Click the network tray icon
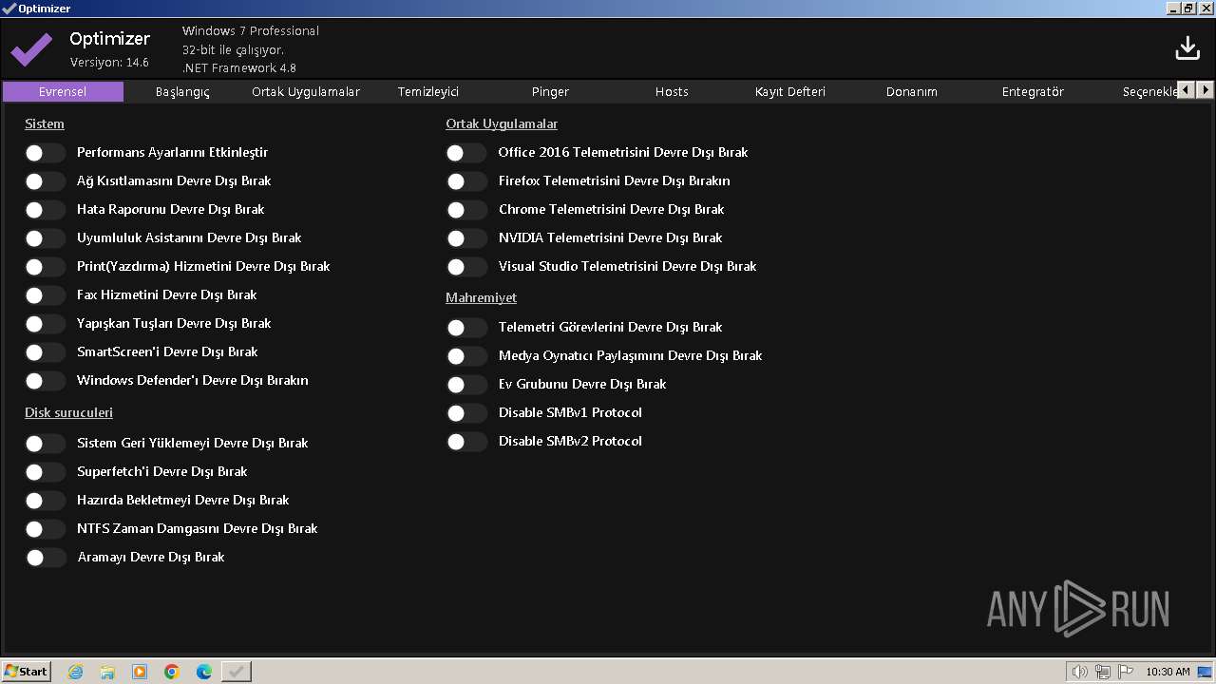Image resolution: width=1216 pixels, height=684 pixels. [x=1103, y=672]
